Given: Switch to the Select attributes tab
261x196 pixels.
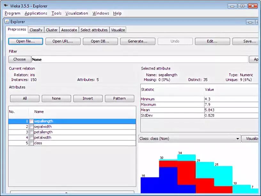Looking at the screenshot, I should pyautogui.click(x=94, y=30).
